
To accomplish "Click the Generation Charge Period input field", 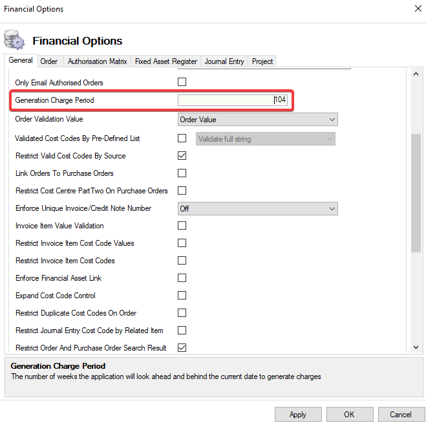I will [233, 100].
